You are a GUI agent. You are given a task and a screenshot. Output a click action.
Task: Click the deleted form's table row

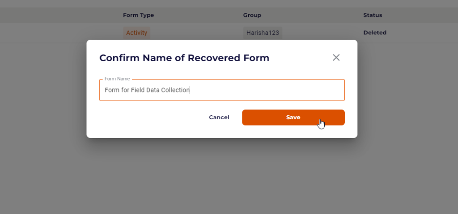coord(229,33)
